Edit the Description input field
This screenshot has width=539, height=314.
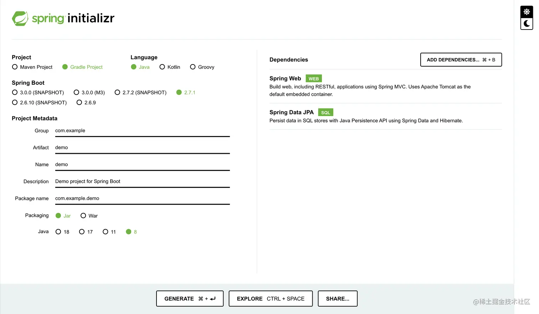[x=143, y=182]
